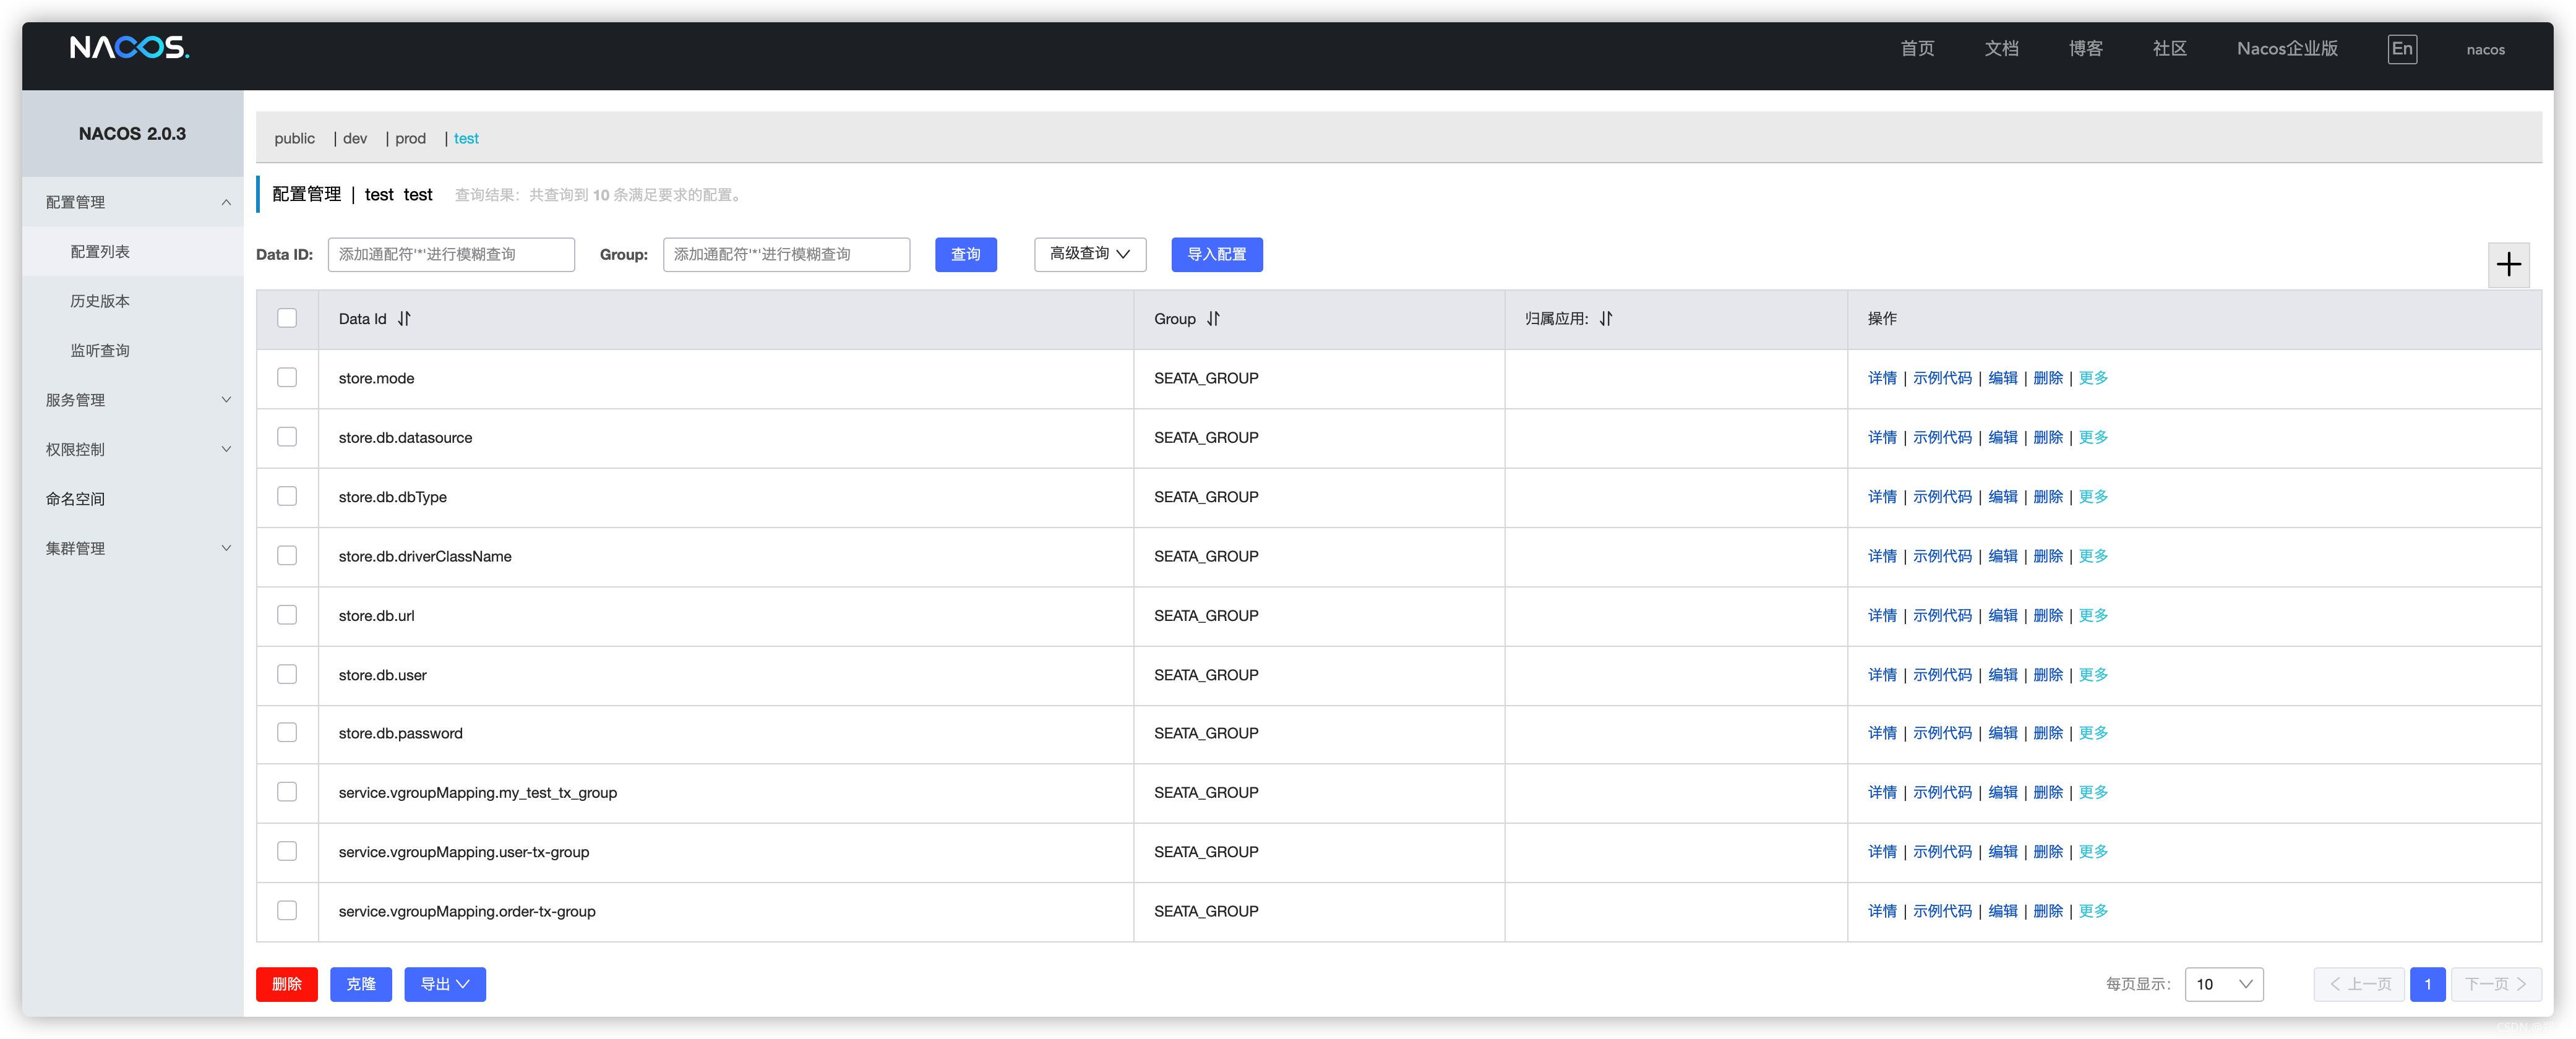Click 删除 link for store.db.driverClassName
The width and height of the screenshot is (2576, 1039).
[x=2048, y=556]
